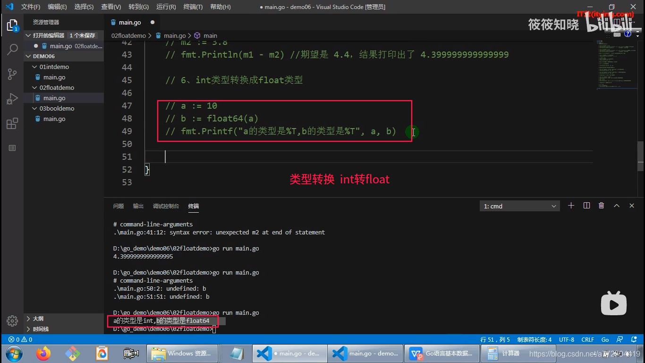Click the unsaved dot on main.go tab
The image size is (645, 363).
pos(153,22)
